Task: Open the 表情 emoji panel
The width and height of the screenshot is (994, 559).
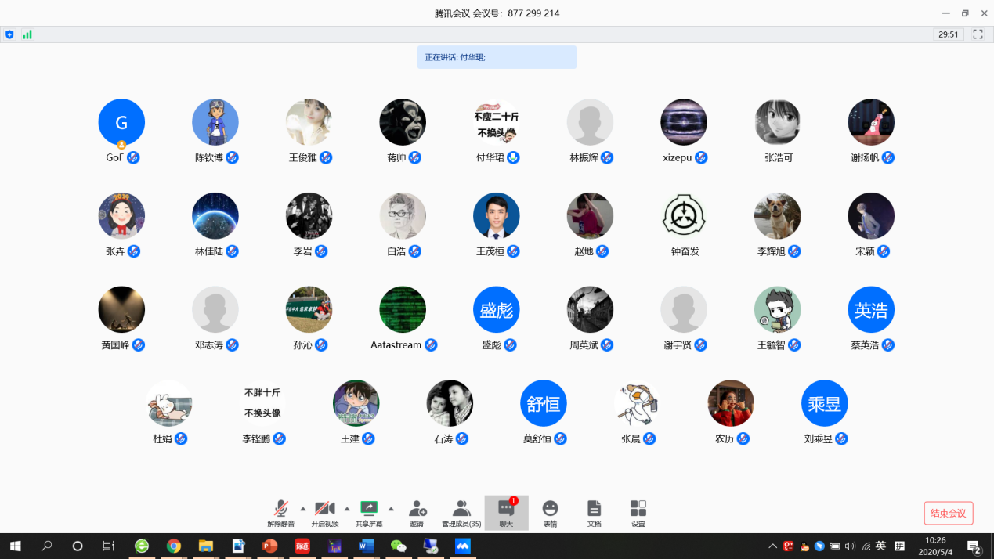Action: tap(550, 512)
